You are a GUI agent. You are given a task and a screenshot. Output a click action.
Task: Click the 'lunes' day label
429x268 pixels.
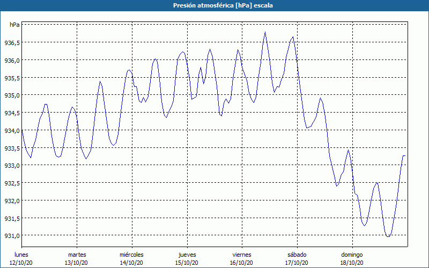coord(21,255)
